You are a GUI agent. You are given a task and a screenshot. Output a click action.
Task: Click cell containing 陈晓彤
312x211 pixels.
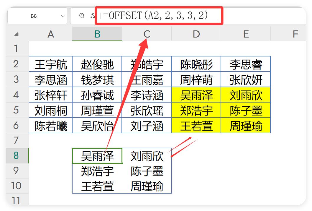[196, 64]
